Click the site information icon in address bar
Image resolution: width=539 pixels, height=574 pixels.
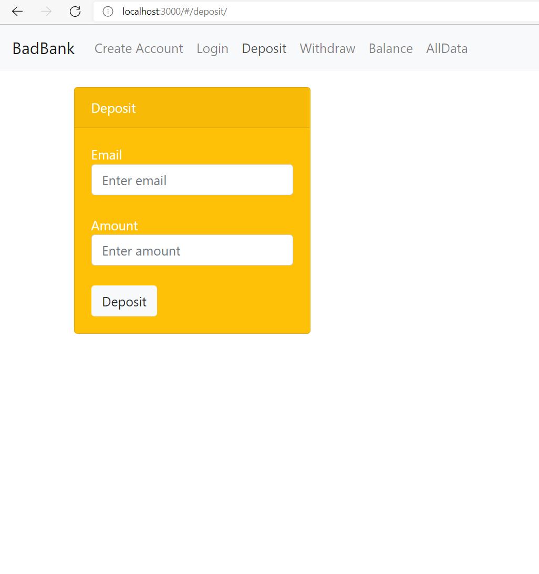pyautogui.click(x=107, y=11)
